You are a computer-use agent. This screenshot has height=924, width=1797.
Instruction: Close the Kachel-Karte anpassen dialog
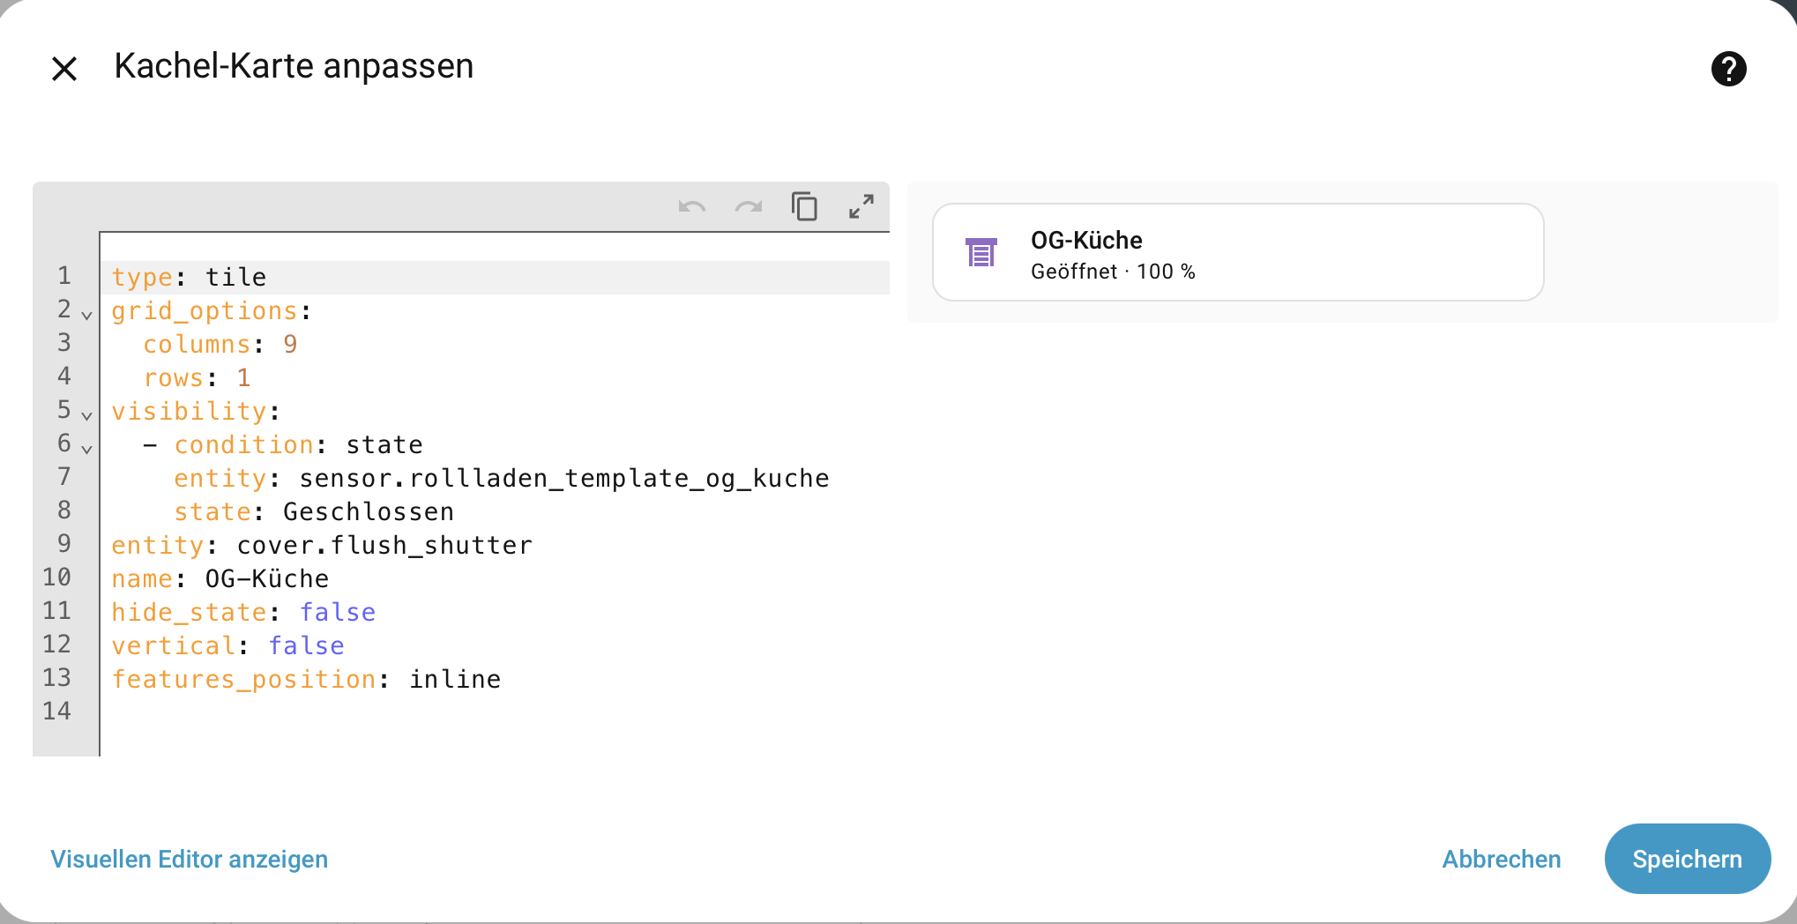(x=64, y=68)
